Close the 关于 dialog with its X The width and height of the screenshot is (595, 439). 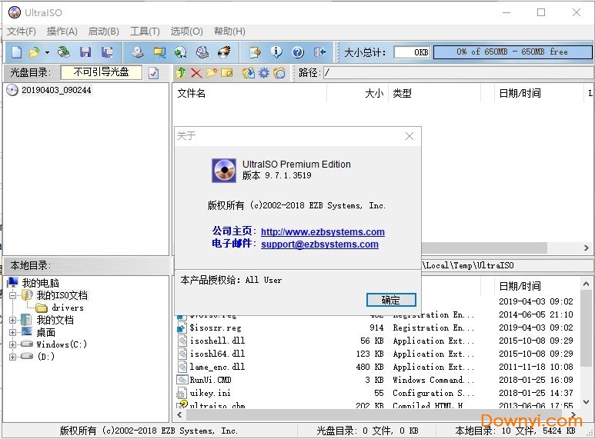409,136
